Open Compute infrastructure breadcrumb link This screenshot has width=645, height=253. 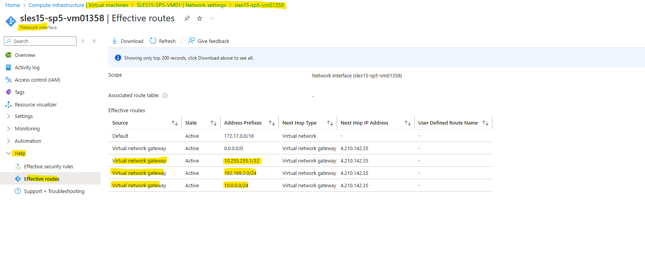pyautogui.click(x=56, y=5)
